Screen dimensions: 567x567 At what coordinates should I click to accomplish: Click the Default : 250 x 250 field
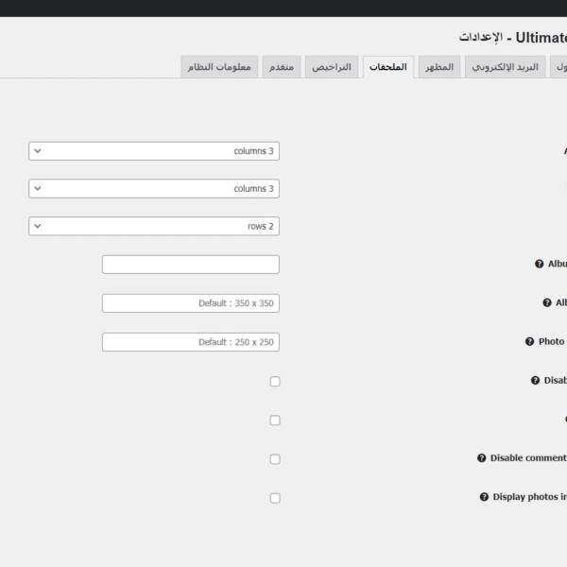click(191, 342)
